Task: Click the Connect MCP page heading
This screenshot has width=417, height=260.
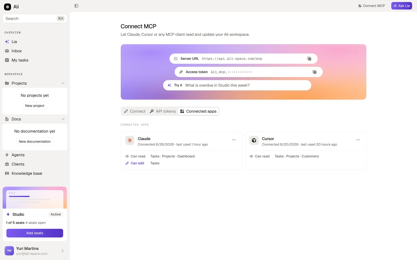Action: click(x=138, y=26)
